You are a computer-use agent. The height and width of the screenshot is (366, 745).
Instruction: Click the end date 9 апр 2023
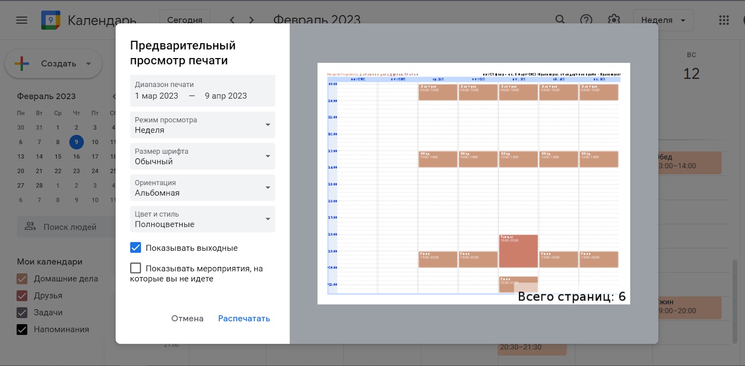(226, 96)
